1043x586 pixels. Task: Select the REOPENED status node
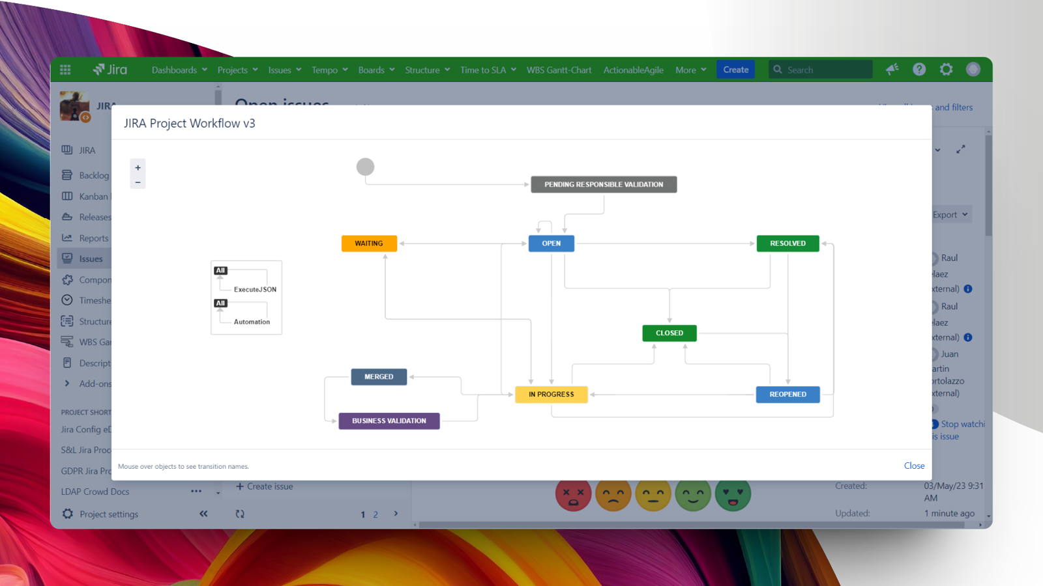pos(788,395)
